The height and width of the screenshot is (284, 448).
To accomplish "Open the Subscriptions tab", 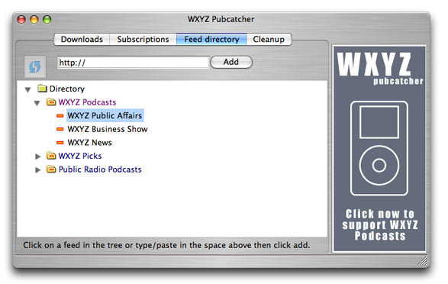I will pos(143,39).
